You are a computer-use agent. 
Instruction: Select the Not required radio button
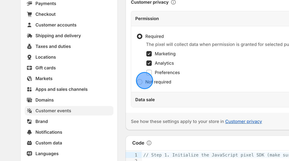tap(140, 82)
